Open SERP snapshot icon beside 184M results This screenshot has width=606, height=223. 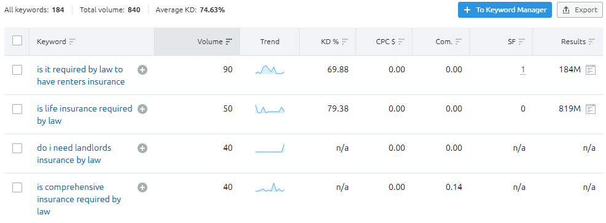(x=590, y=70)
